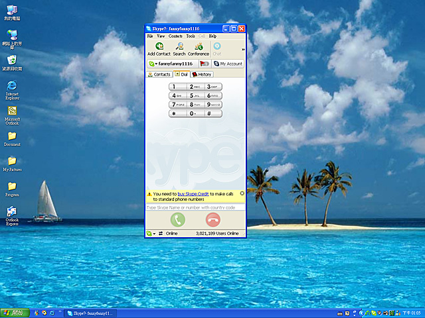The height and width of the screenshot is (318, 425).
Task: Open the fannyfanny1116 status dropdown
Action: (173, 64)
